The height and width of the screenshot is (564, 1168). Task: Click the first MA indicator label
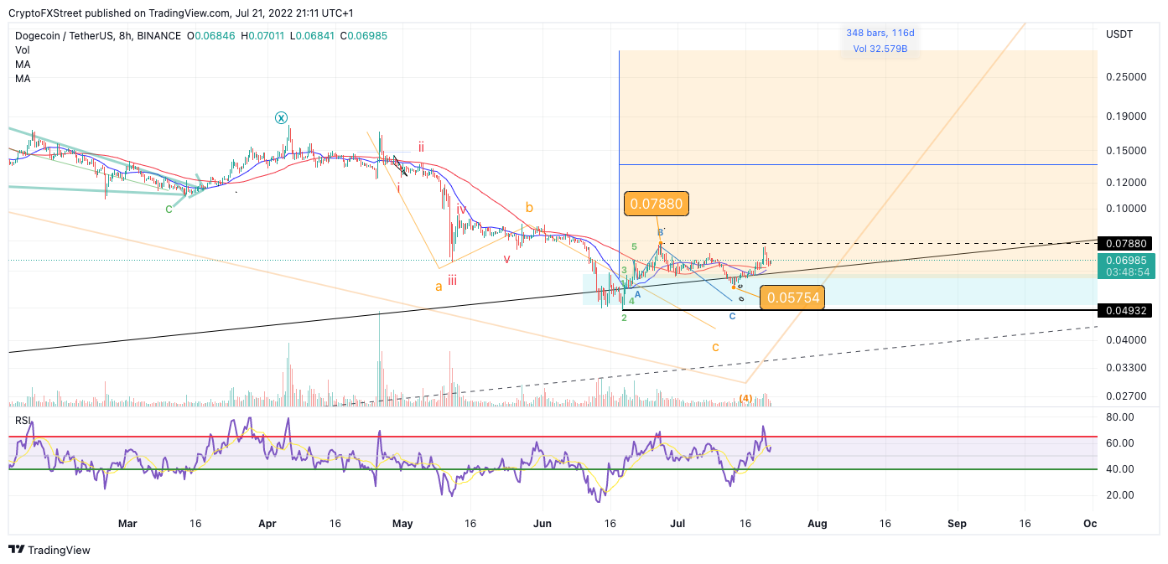(23, 65)
